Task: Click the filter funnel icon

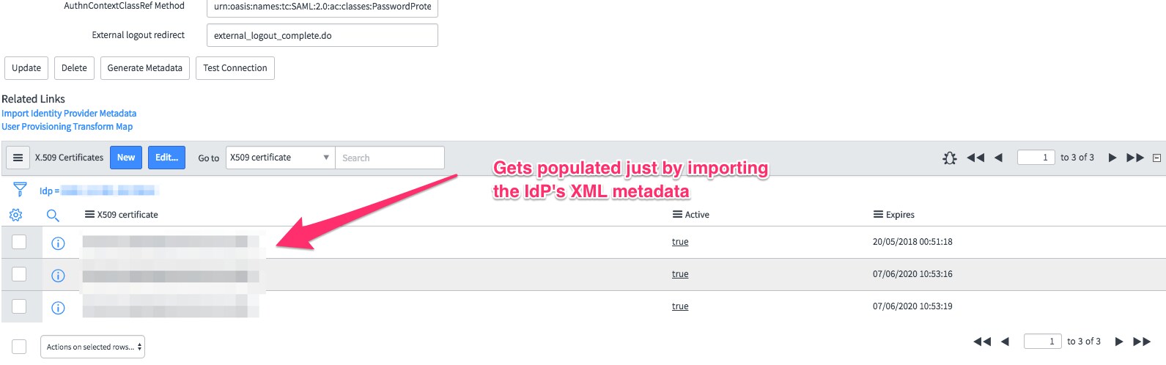Action: point(20,190)
